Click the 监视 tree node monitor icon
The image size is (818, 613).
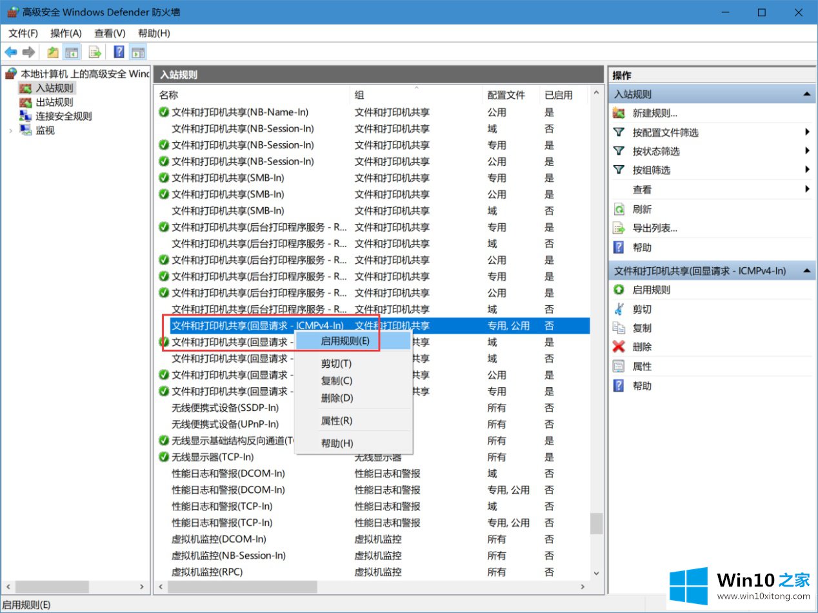click(26, 130)
